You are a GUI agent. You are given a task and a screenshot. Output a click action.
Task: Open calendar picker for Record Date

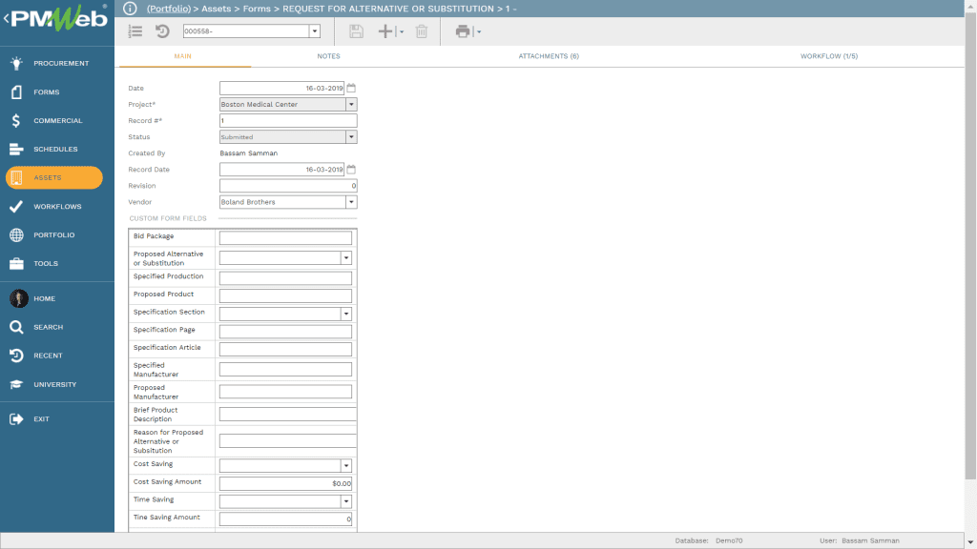(x=351, y=170)
